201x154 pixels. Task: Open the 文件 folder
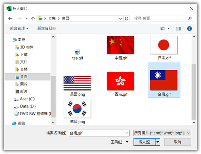pyautogui.click(x=21, y=62)
